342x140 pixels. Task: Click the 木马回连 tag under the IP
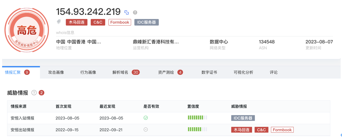(x=76, y=22)
